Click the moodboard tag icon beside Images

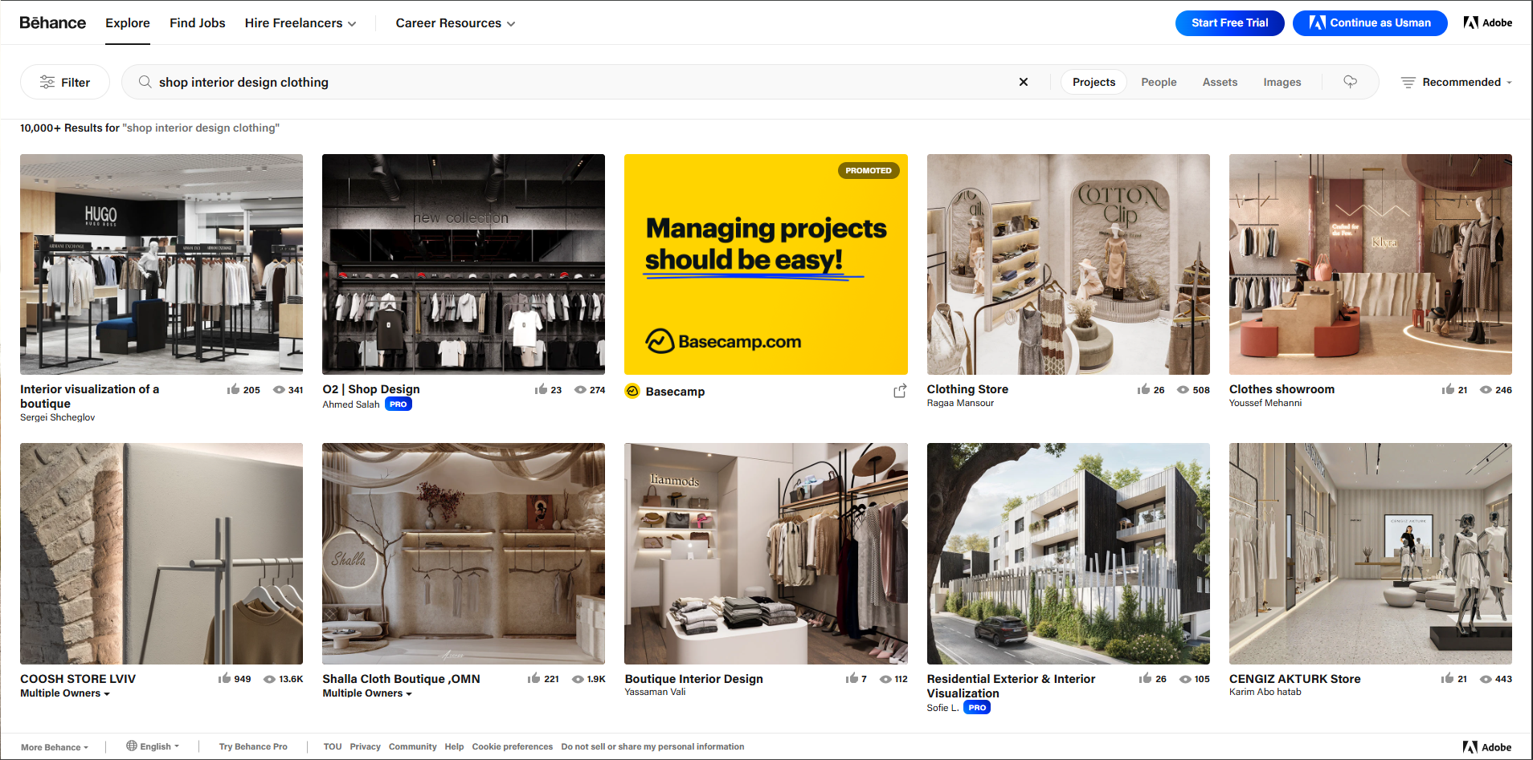click(1350, 82)
